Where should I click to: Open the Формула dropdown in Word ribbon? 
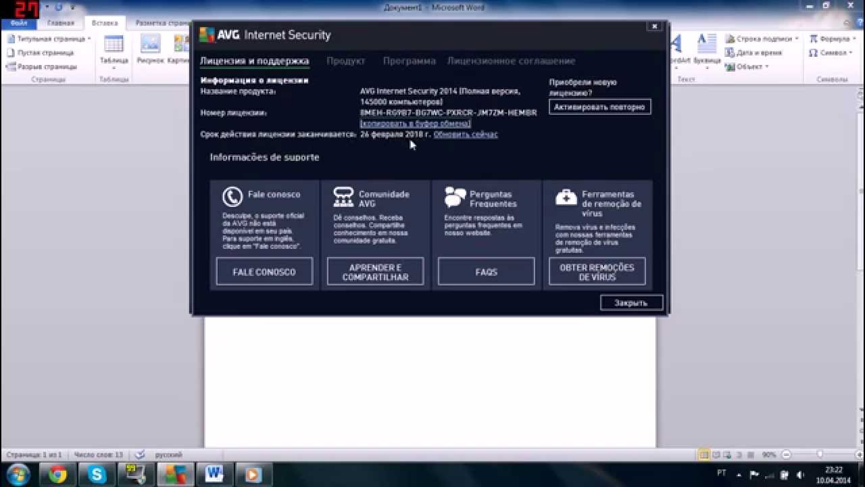[x=833, y=39]
